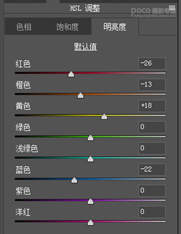The width and height of the screenshot is (181, 234).
Task: Click the 紫色 value input box
Action: (x=152, y=191)
